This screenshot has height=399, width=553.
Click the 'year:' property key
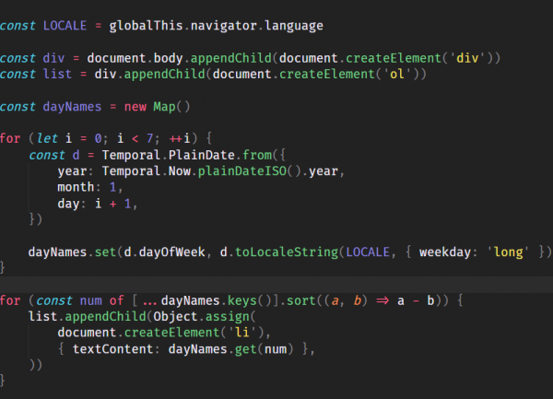[76, 171]
